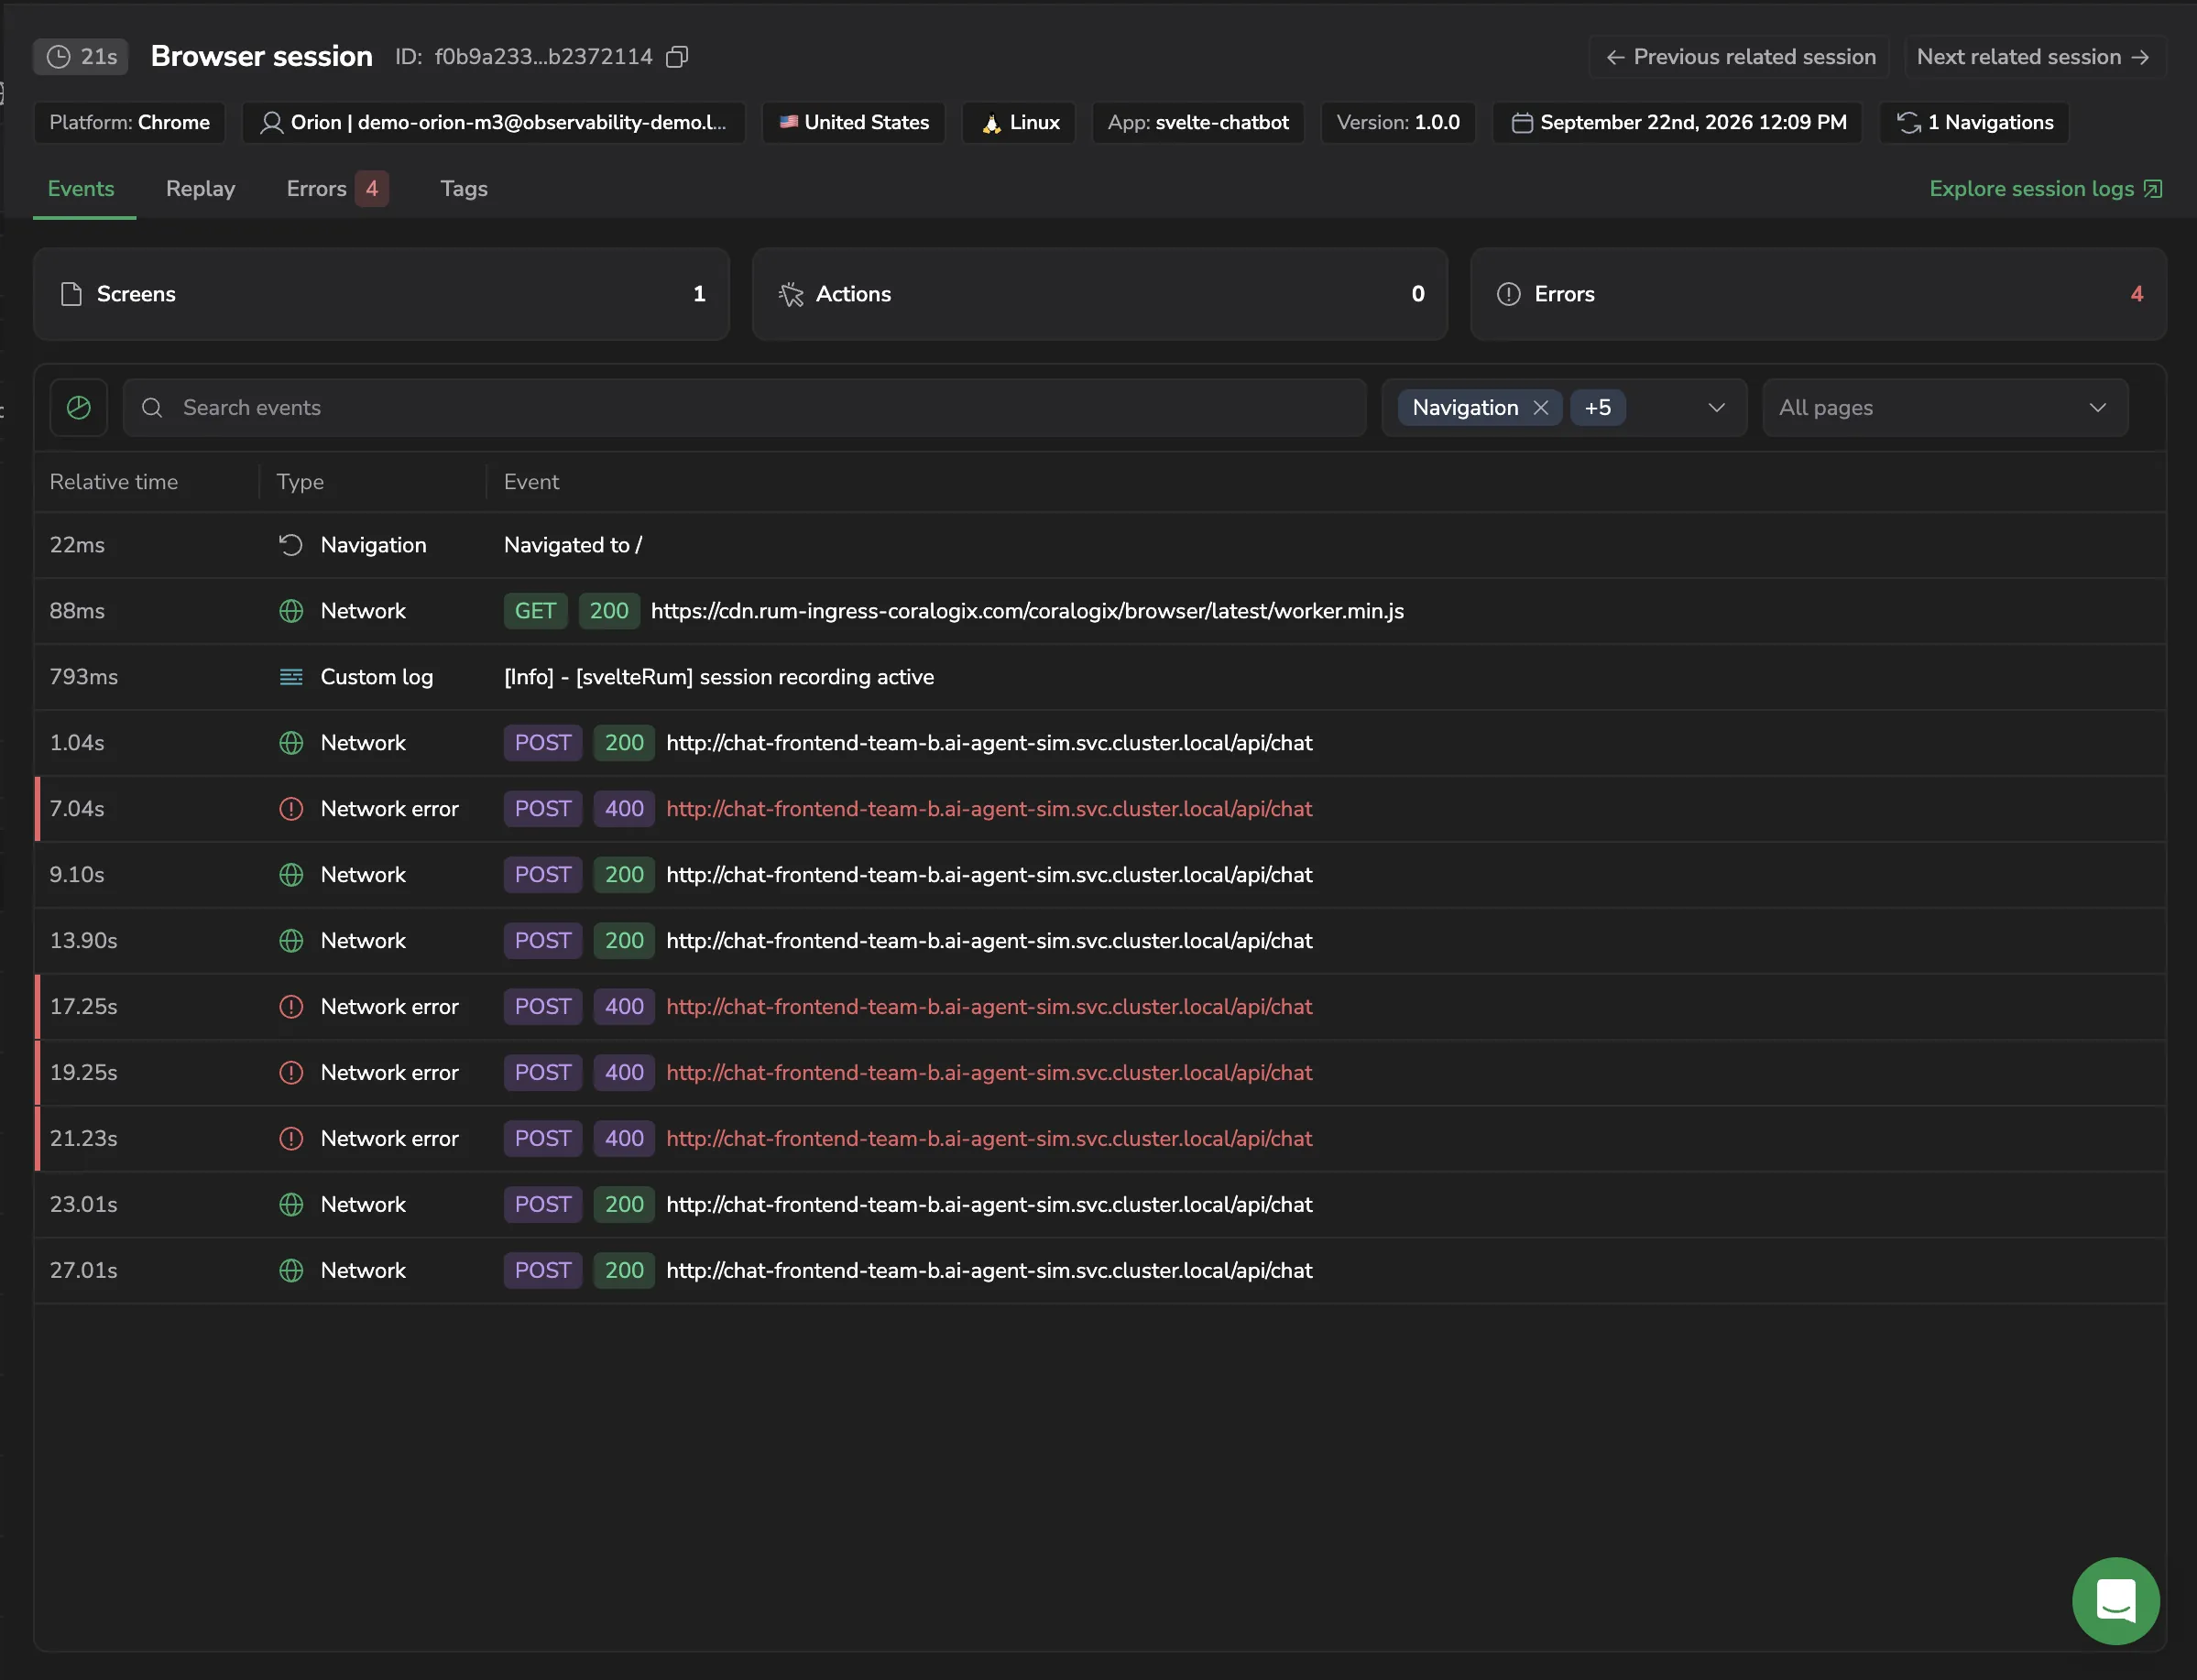
Task: Click the Custom log icon at 793ms
Action: click(x=291, y=677)
